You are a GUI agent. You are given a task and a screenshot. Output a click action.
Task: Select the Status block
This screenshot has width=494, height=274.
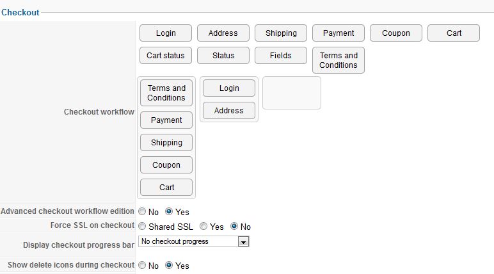coord(223,56)
